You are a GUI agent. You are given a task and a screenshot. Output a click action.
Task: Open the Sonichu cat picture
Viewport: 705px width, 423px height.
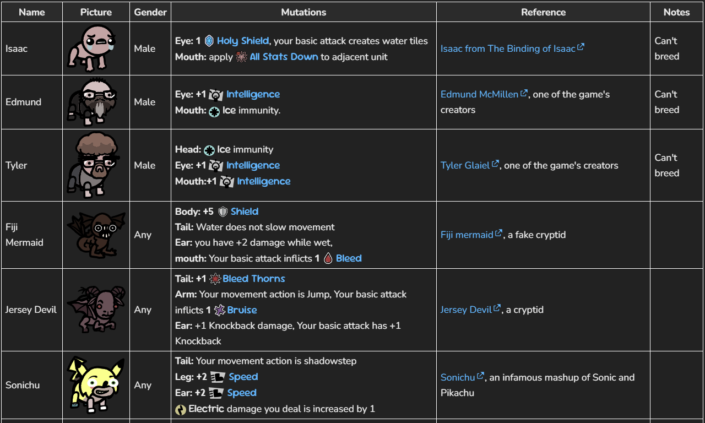(x=96, y=385)
